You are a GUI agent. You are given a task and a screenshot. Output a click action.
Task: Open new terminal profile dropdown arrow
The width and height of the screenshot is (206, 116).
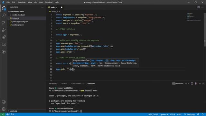click(188, 83)
